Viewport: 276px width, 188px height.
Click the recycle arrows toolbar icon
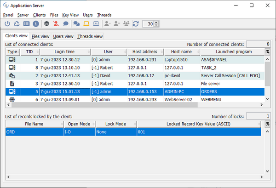17,23
